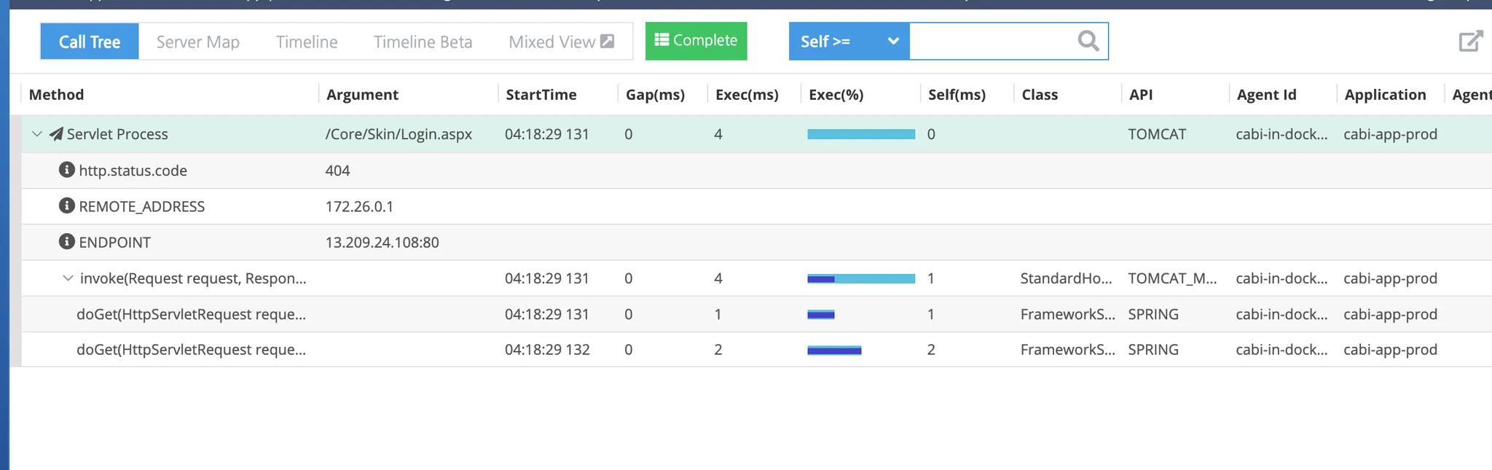Image resolution: width=1492 pixels, height=470 pixels.
Task: Click the Exec(ms) column header
Action: (747, 95)
